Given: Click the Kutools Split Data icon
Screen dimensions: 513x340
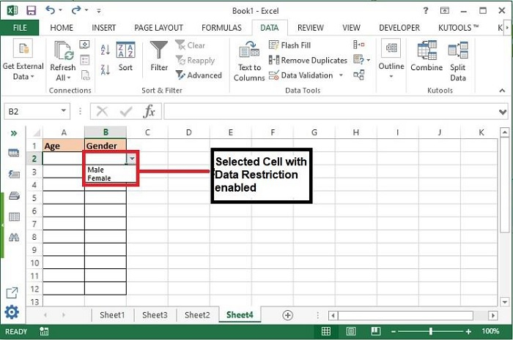Looking at the screenshot, I should 458,61.
